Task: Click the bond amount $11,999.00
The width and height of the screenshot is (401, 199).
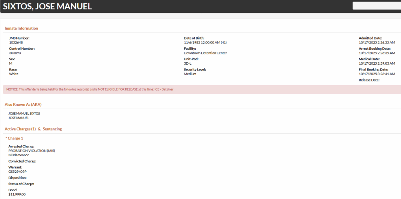Action: click(x=17, y=194)
